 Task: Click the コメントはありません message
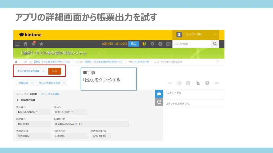pos(178,104)
